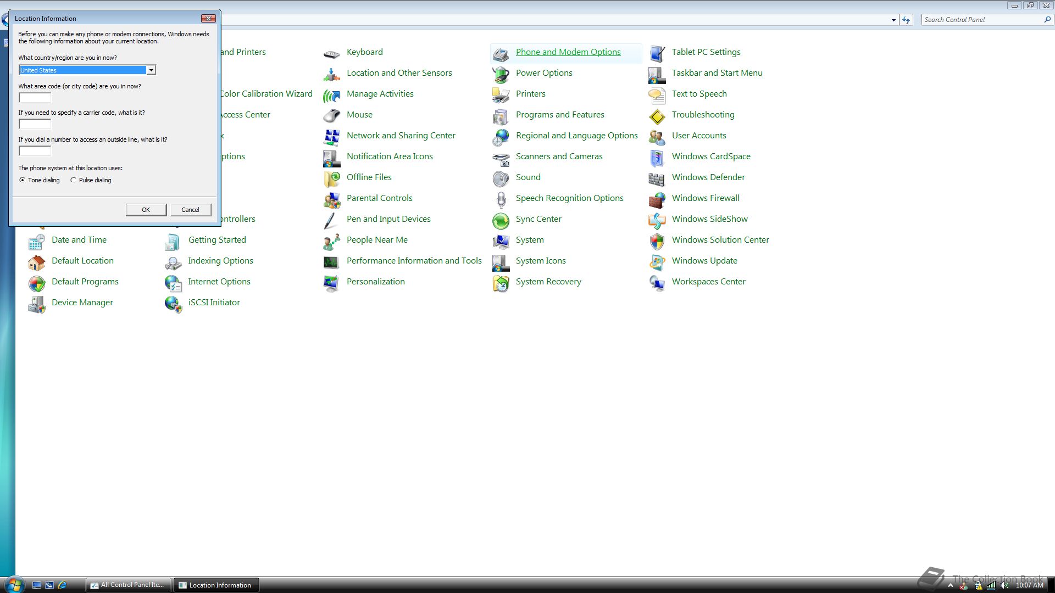Open the iSCSI Initiator link
This screenshot has height=593, width=1055.
tap(214, 302)
